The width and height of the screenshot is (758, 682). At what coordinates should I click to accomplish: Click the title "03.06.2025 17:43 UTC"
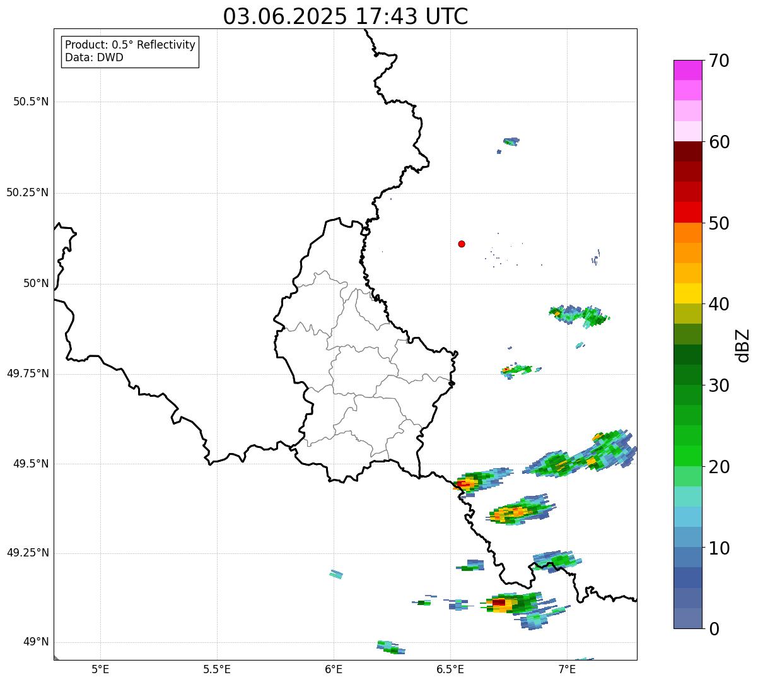tap(346, 16)
